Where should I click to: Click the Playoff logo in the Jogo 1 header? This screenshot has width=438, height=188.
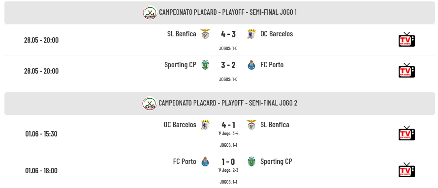tap(150, 13)
